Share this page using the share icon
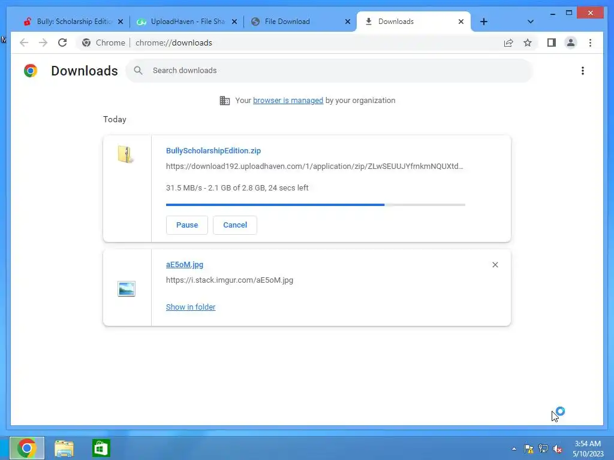 click(x=508, y=43)
